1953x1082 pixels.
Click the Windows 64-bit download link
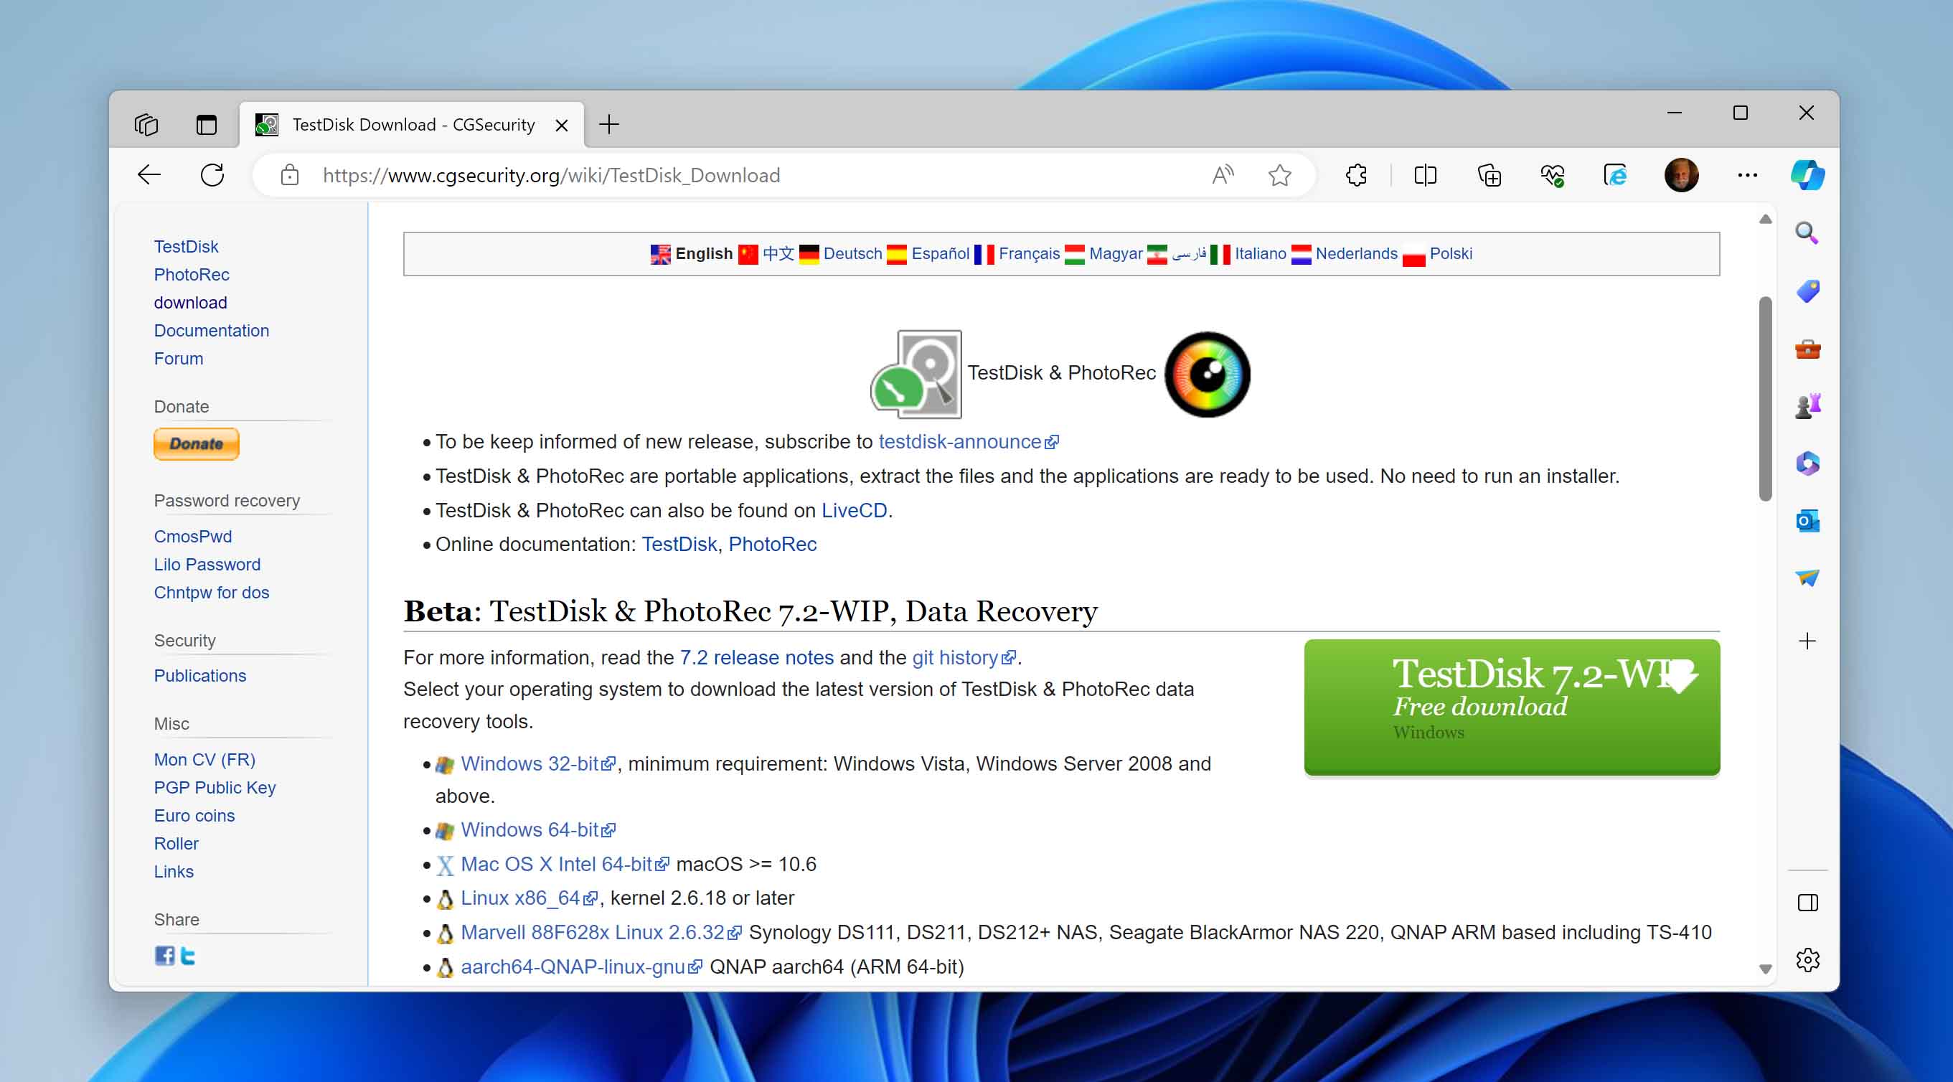pos(530,829)
